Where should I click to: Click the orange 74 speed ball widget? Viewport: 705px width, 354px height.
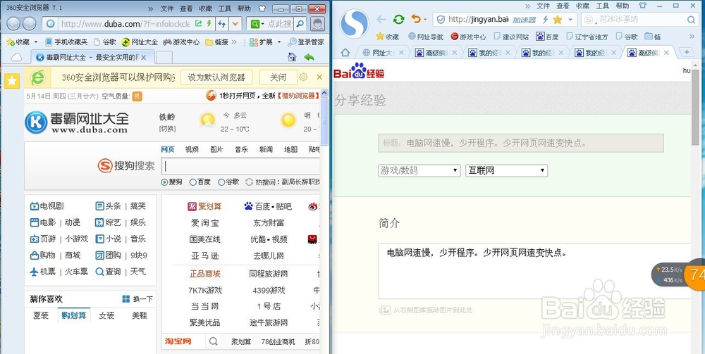coord(696,274)
